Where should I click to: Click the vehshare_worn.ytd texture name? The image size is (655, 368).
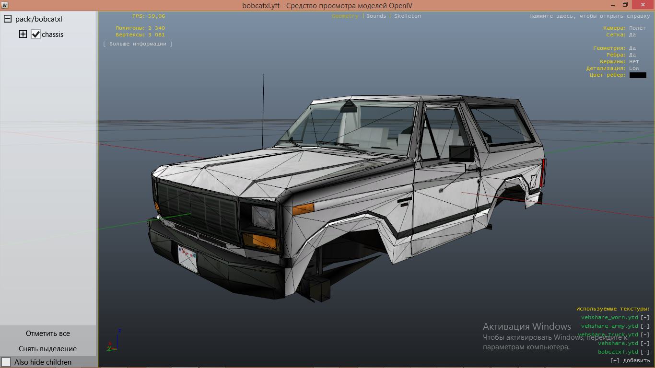[609, 317]
